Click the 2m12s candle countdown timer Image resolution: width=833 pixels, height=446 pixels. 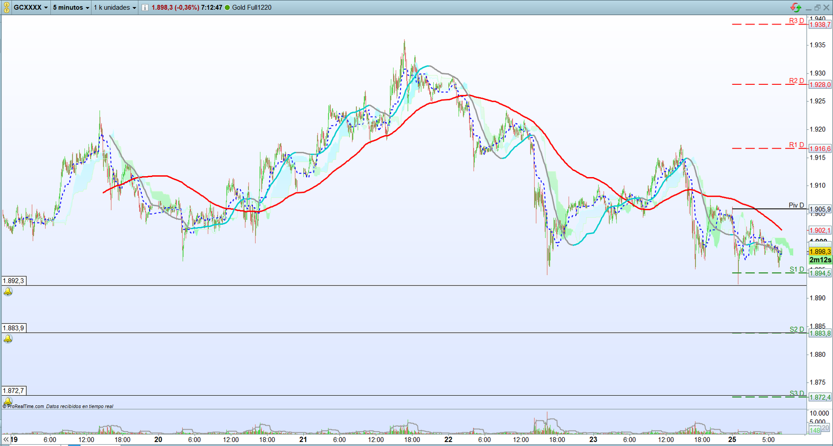(820, 260)
